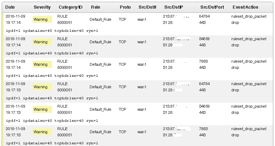Click the Category/ID column header
Viewport: 275px width, 146px height.
point(70,7)
